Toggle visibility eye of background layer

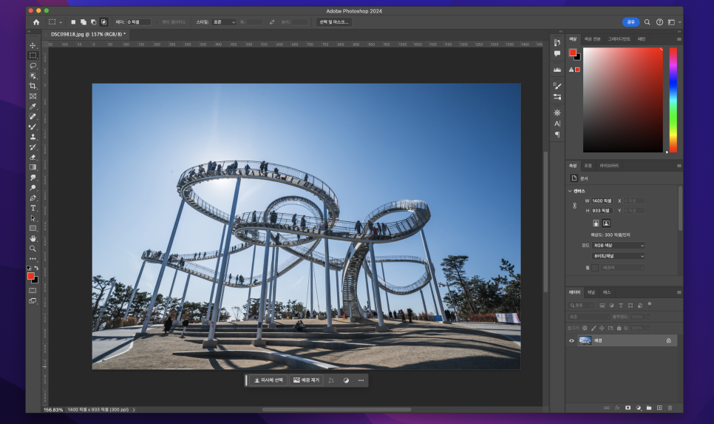tap(571, 340)
